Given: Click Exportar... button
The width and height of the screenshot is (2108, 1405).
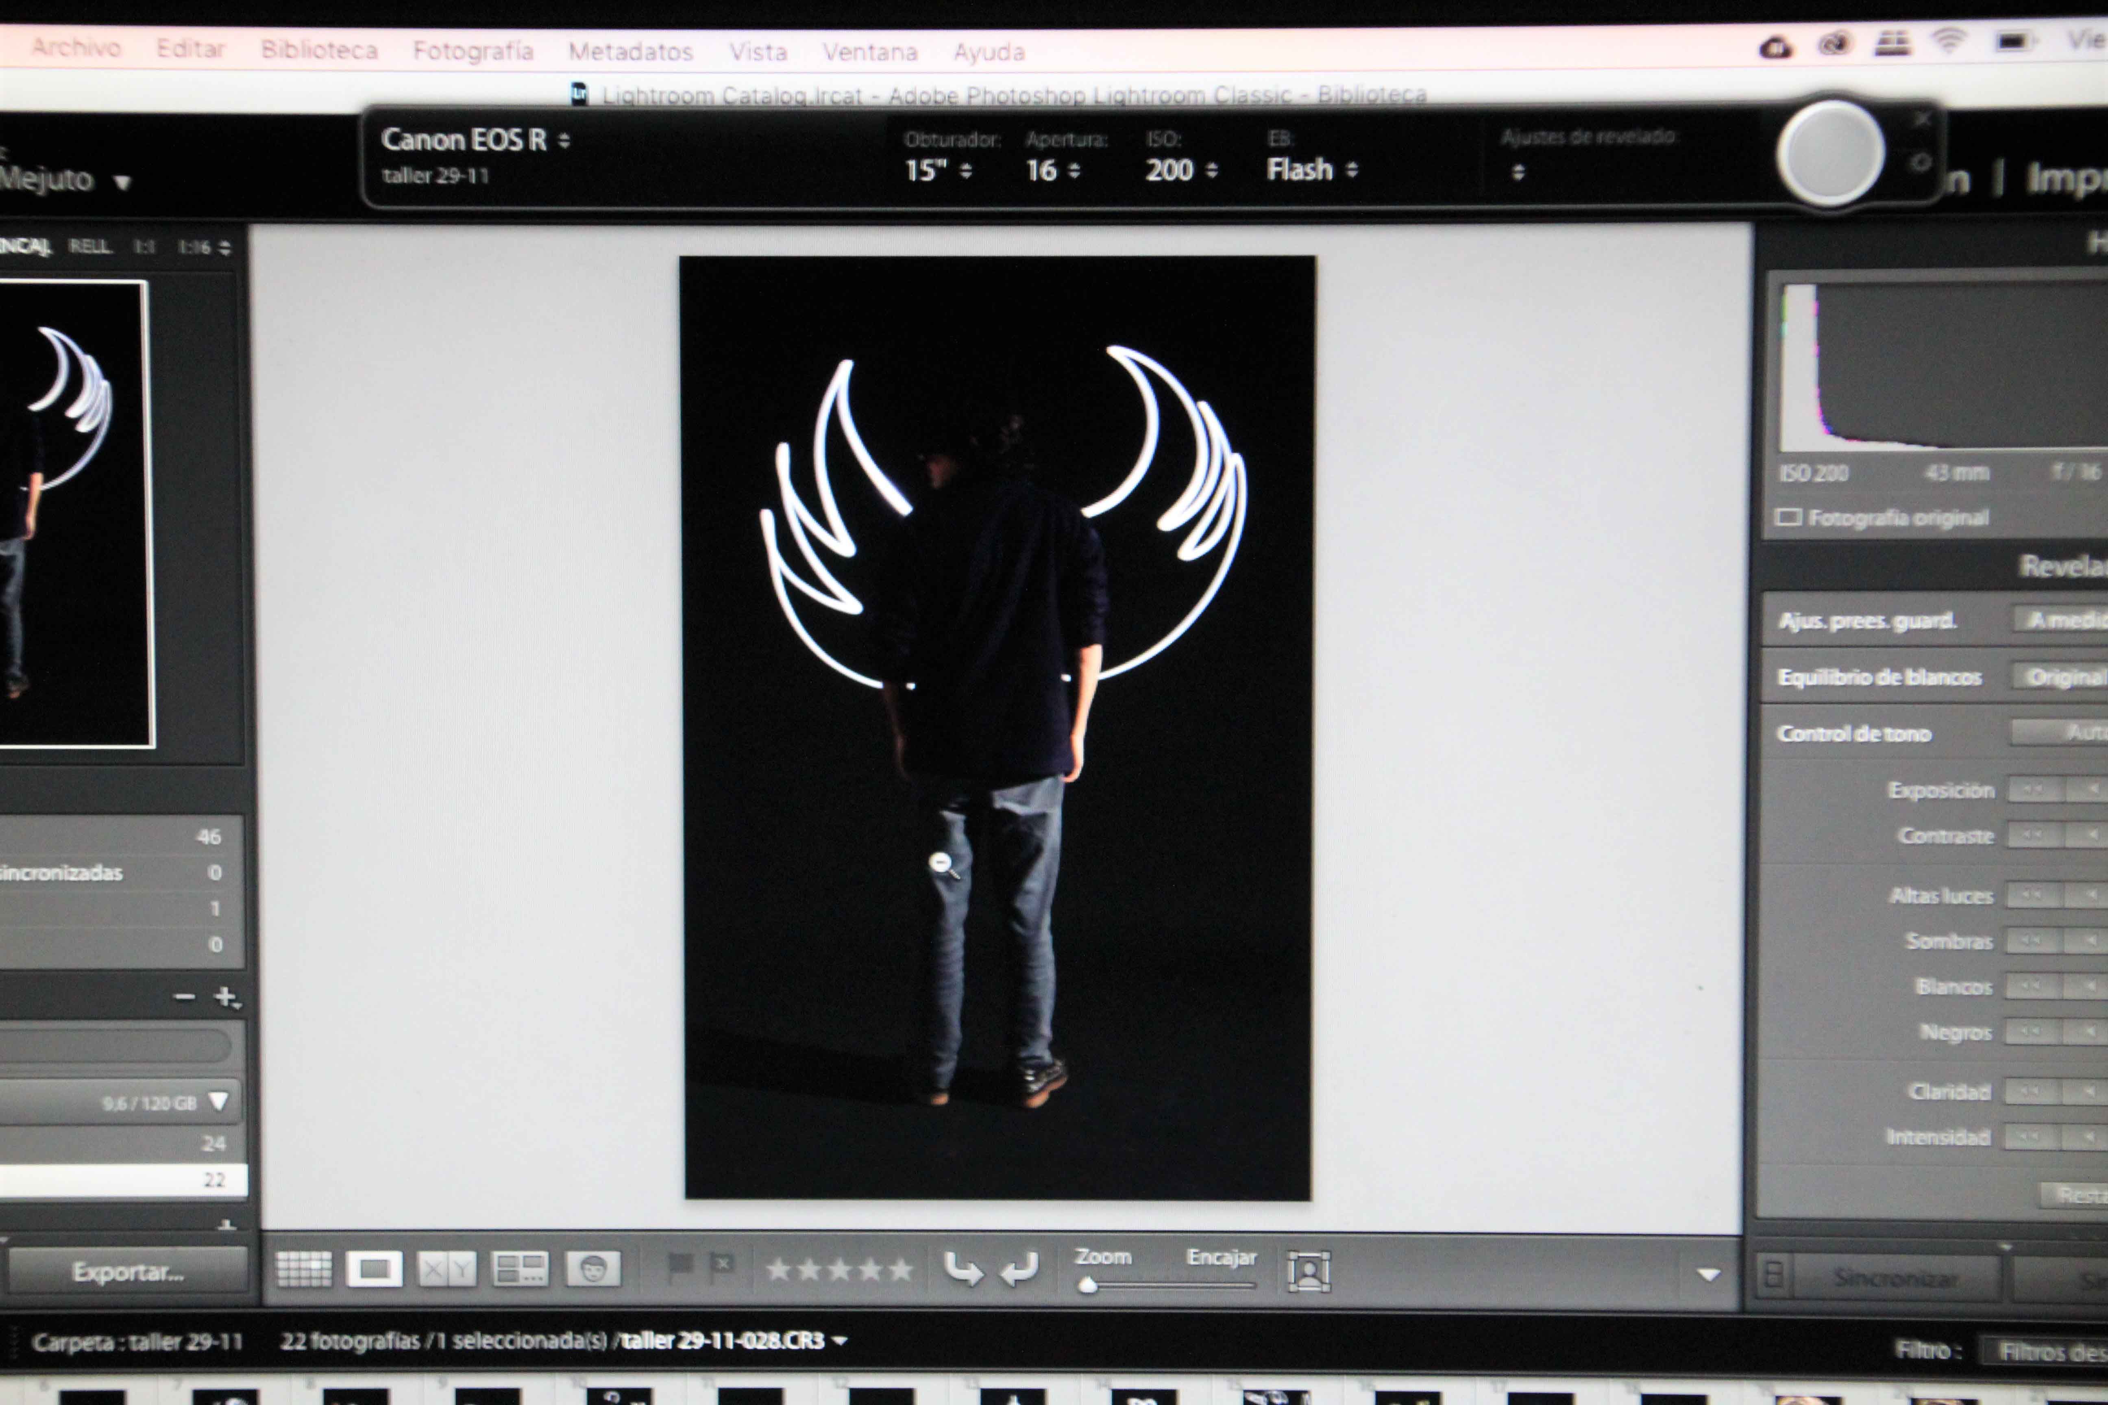Looking at the screenshot, I should coord(128,1272).
